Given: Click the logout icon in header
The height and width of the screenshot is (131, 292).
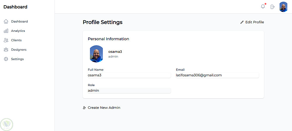Looking at the screenshot, I should tap(272, 7).
